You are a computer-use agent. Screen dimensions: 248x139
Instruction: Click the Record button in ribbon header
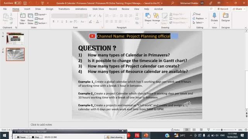(223, 9)
